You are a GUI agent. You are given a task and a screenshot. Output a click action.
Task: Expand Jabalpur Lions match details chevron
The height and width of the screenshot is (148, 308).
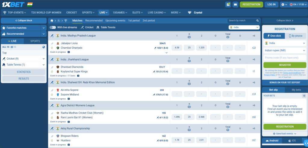point(167,53)
